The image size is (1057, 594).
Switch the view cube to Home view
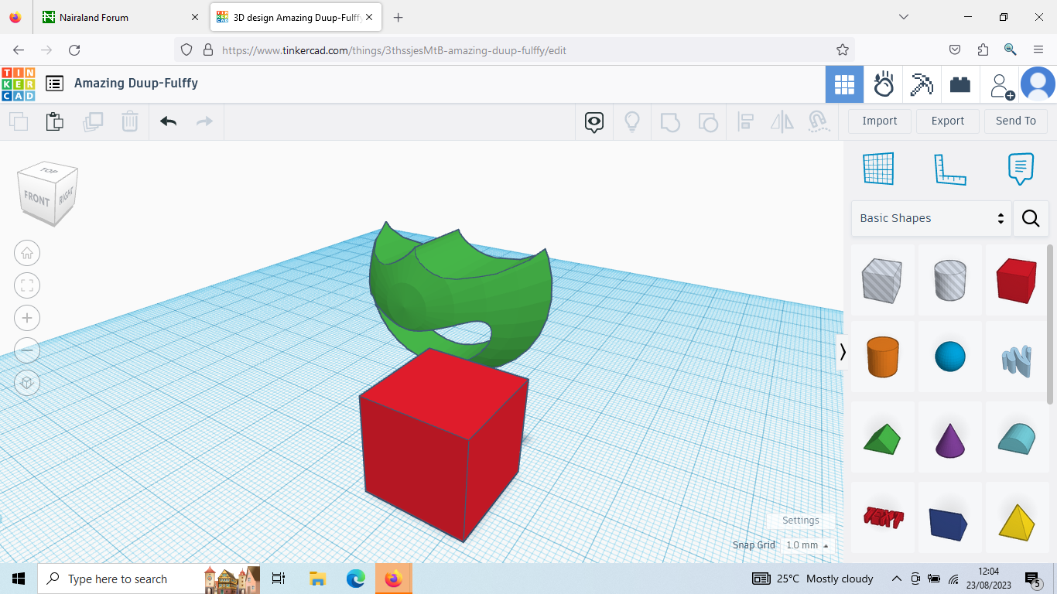tap(27, 253)
